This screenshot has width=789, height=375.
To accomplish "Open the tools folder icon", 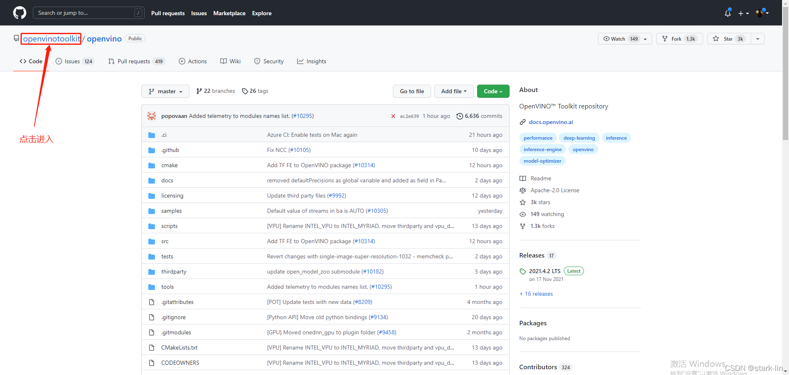I will pos(152,287).
